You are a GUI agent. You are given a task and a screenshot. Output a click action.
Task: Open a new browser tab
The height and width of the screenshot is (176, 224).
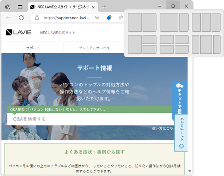coord(104,7)
